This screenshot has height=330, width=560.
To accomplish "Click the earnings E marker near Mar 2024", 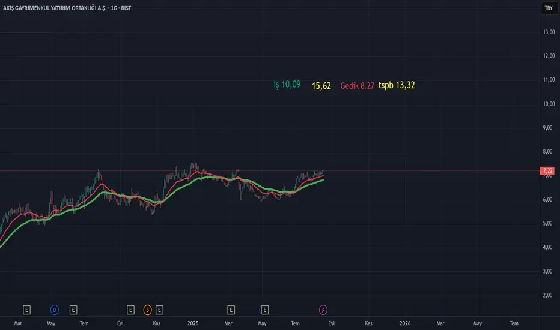I will (x=26, y=310).
